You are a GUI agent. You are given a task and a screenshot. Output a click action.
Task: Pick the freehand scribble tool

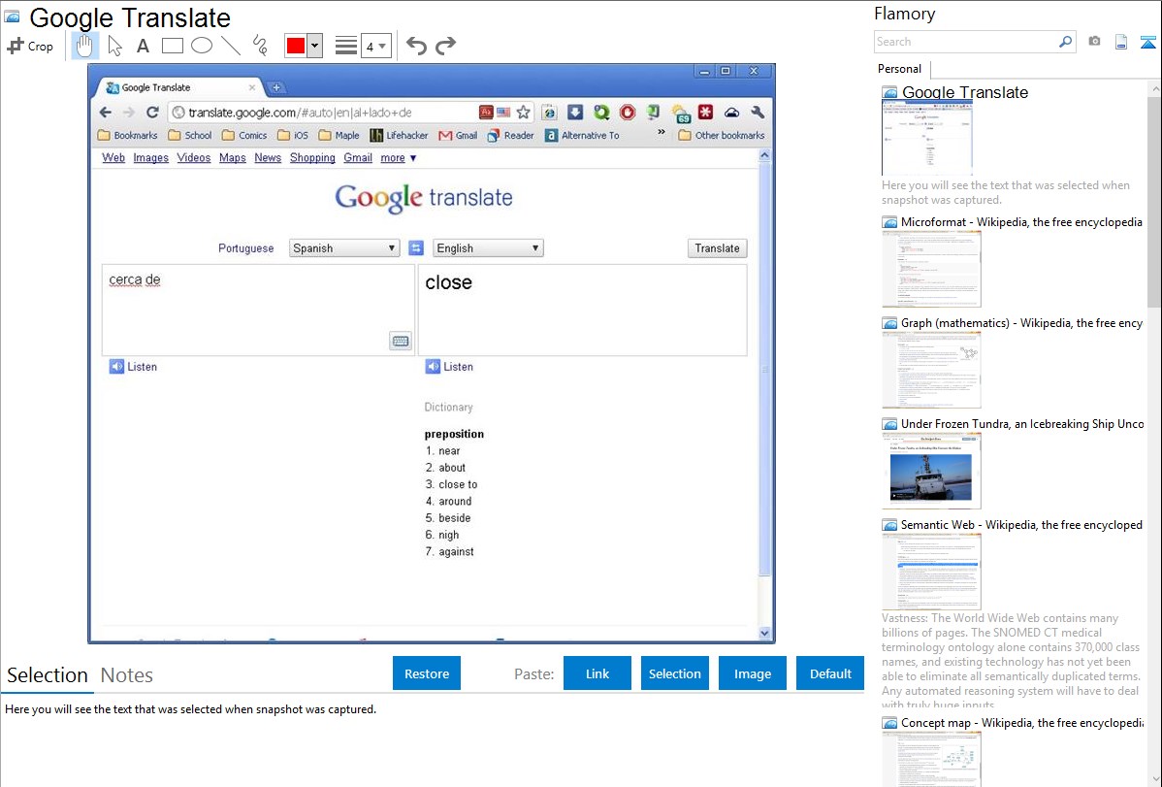click(x=260, y=46)
